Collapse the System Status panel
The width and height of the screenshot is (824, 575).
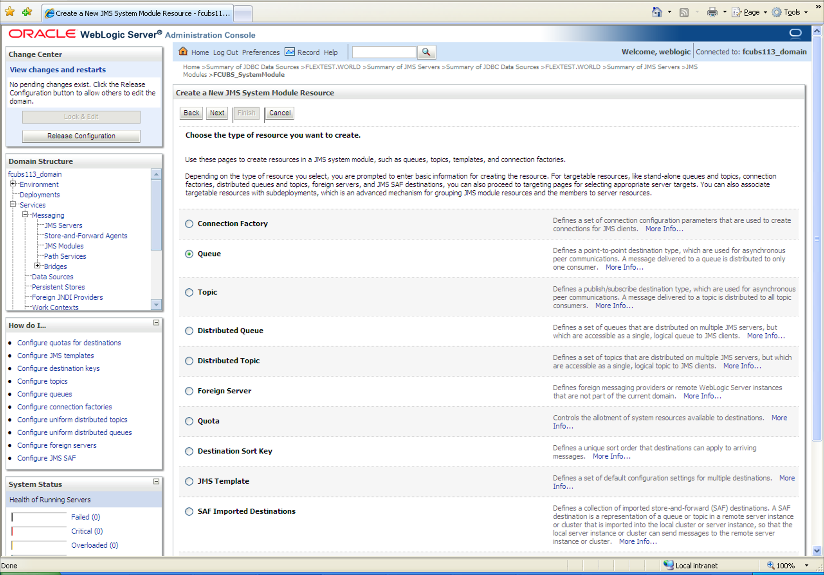click(x=156, y=482)
